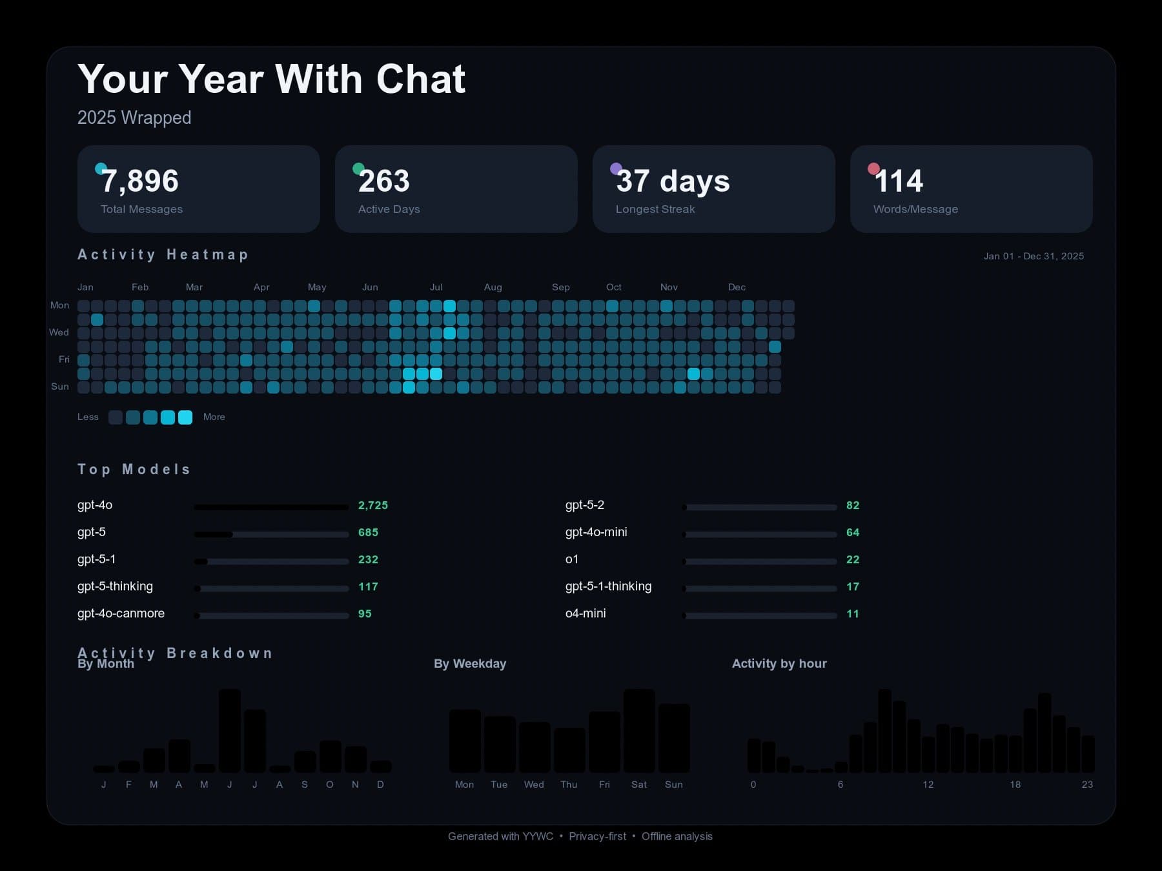Click the Jan 01 - Dec 31, 2025 date range
Viewport: 1162px width, 871px height.
(x=1034, y=256)
